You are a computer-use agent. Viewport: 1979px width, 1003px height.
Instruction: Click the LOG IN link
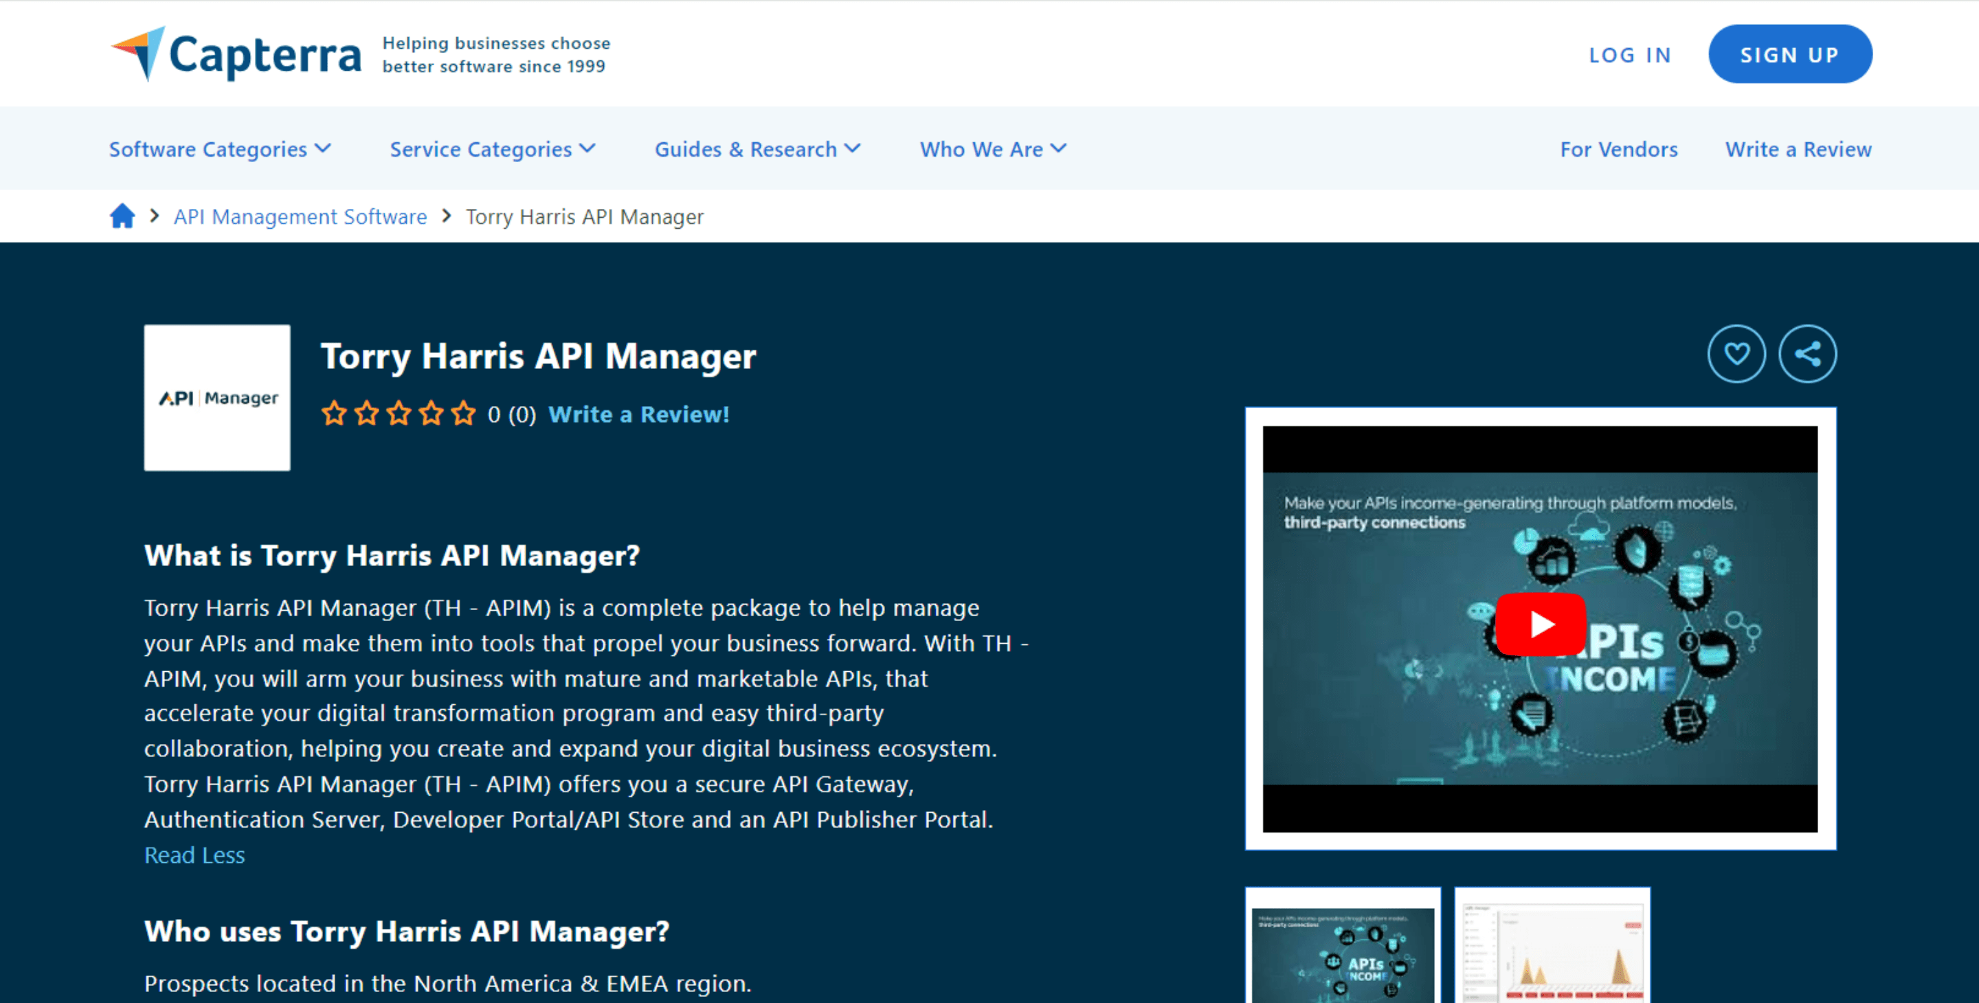[1629, 54]
